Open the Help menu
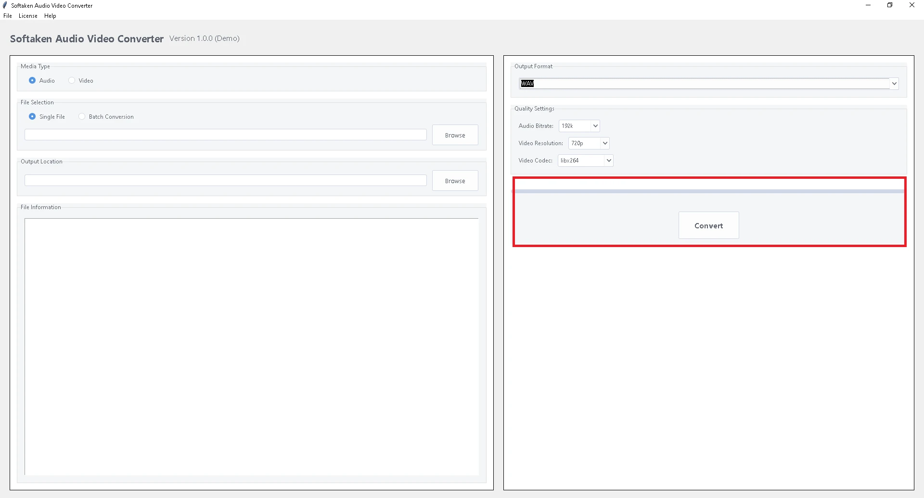This screenshot has width=924, height=498. pos(50,15)
